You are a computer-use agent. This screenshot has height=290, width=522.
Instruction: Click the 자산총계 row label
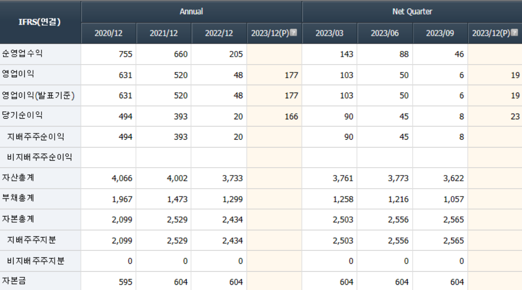click(18, 178)
